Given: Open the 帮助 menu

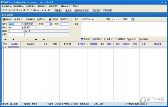Looking at the screenshot, I should [76, 6].
